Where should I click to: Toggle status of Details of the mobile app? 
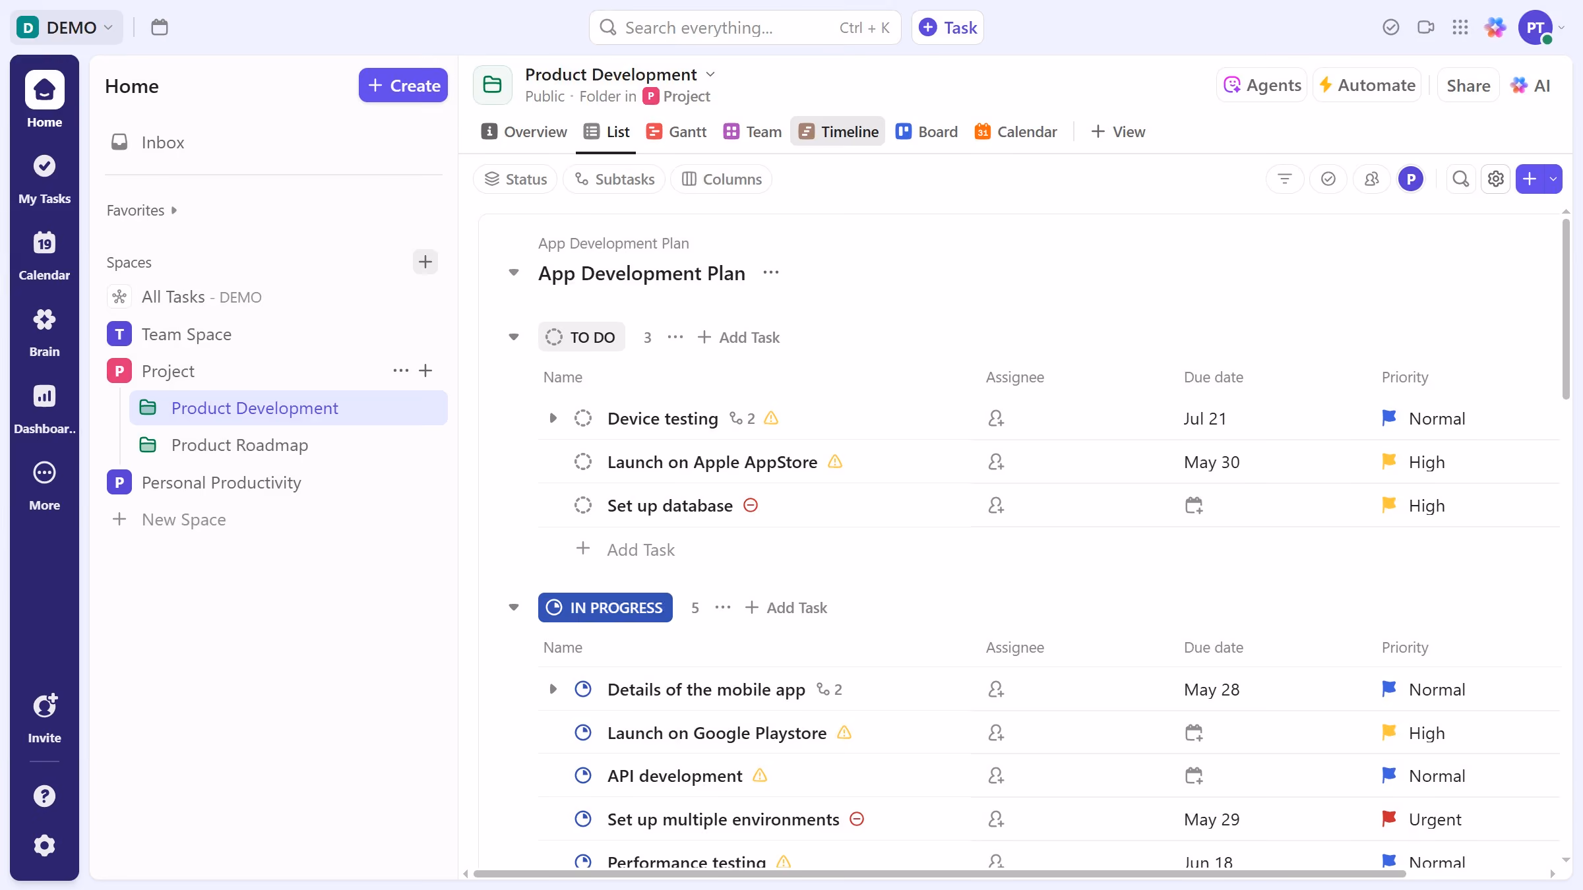pos(582,689)
